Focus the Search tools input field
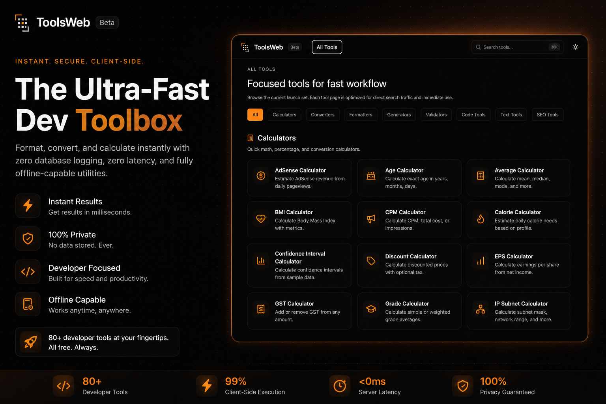This screenshot has height=404, width=606. (x=518, y=47)
